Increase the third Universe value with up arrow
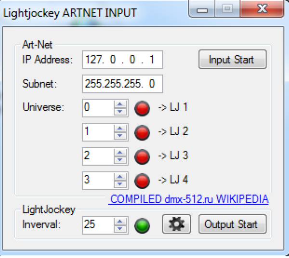This screenshot has height=258, width=289. pos(119,153)
